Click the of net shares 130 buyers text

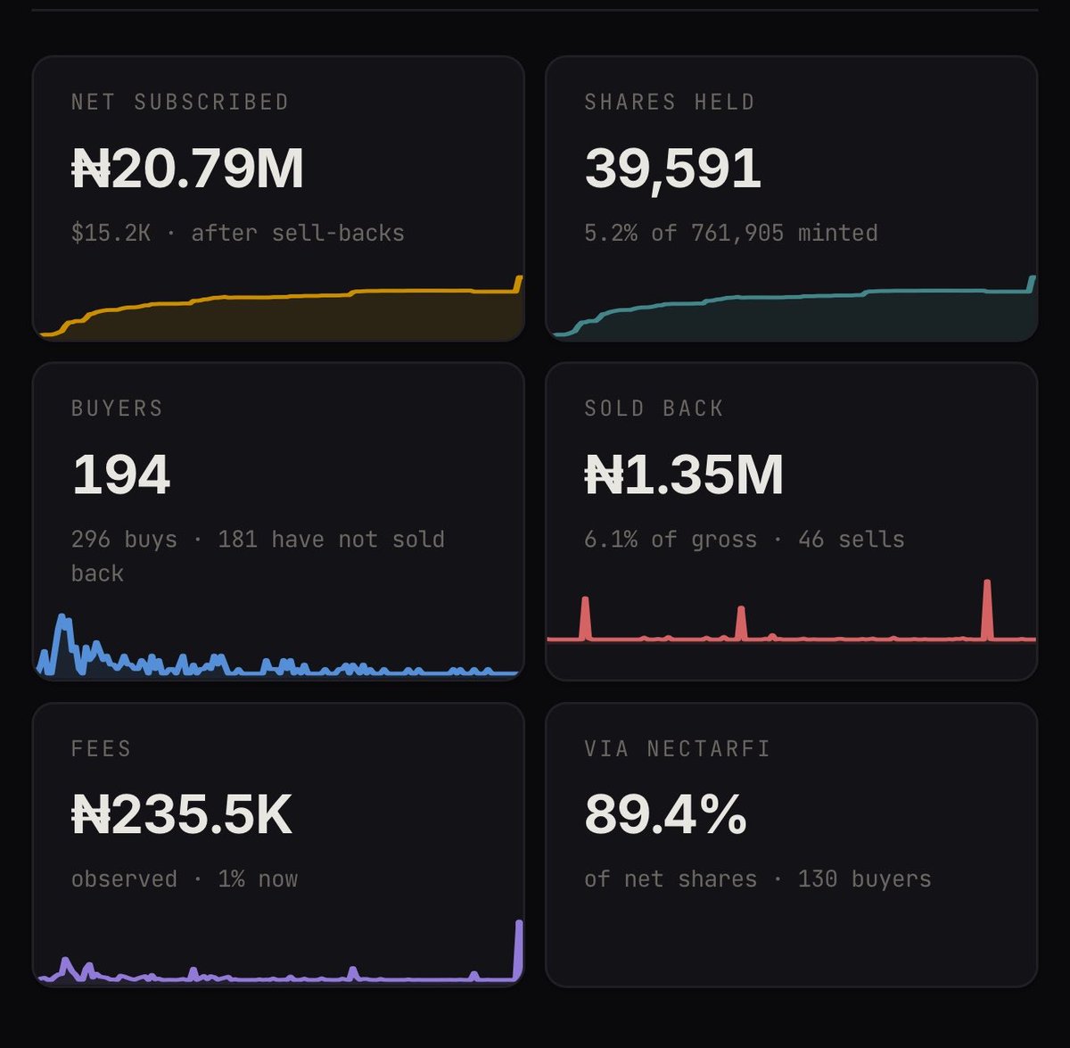coord(758,879)
